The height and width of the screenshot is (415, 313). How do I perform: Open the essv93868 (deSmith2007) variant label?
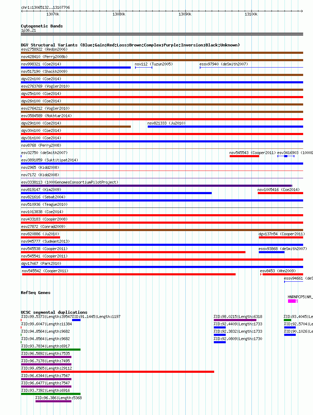pyautogui.click(x=283, y=249)
